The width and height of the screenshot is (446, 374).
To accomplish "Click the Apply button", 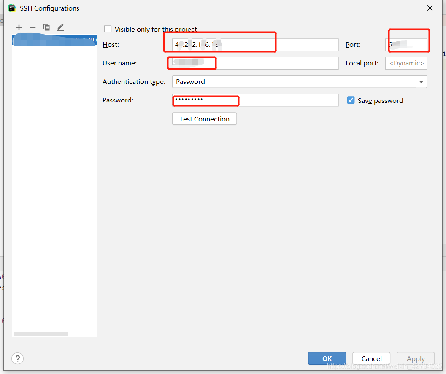I will click(x=416, y=358).
